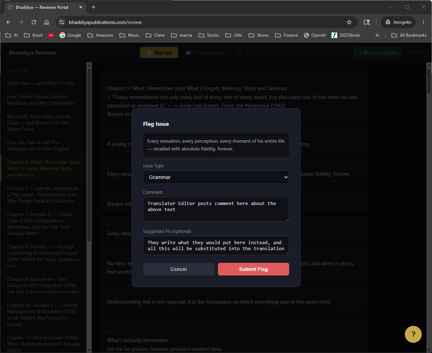This screenshot has height=353, width=432.
Task: Select Chapter 10: Domain 5 — Context Management
Action: [x=43, y=315]
